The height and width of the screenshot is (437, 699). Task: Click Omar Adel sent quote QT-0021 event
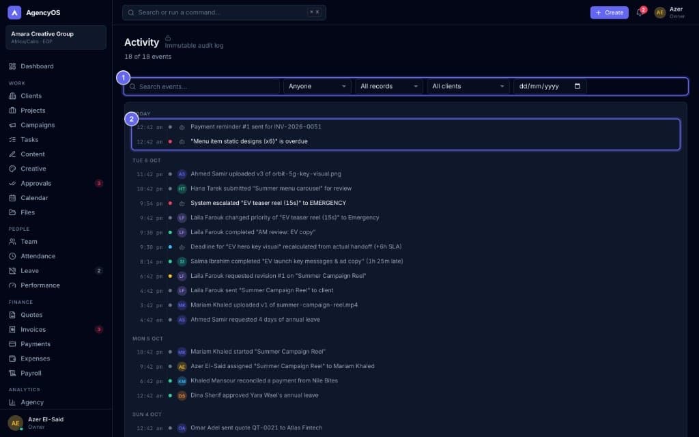[x=405, y=428]
